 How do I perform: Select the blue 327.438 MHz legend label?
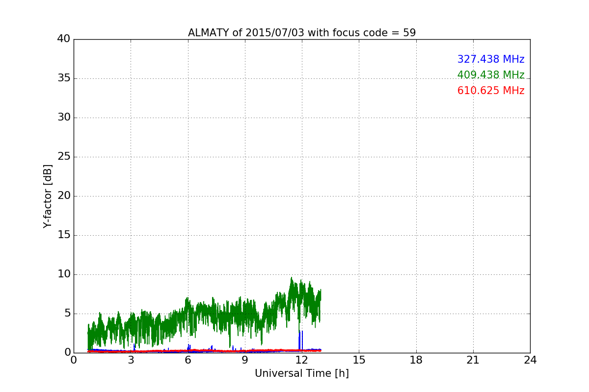(491, 59)
